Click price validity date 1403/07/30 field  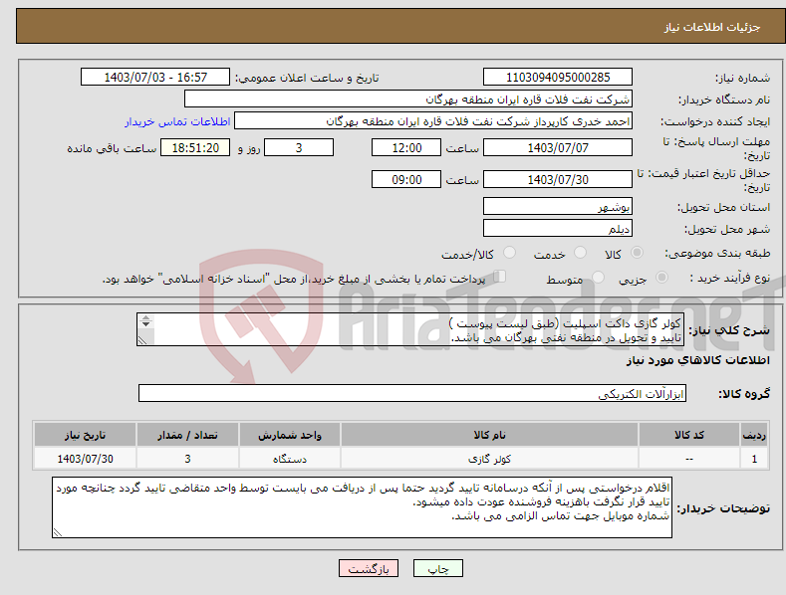(558, 179)
